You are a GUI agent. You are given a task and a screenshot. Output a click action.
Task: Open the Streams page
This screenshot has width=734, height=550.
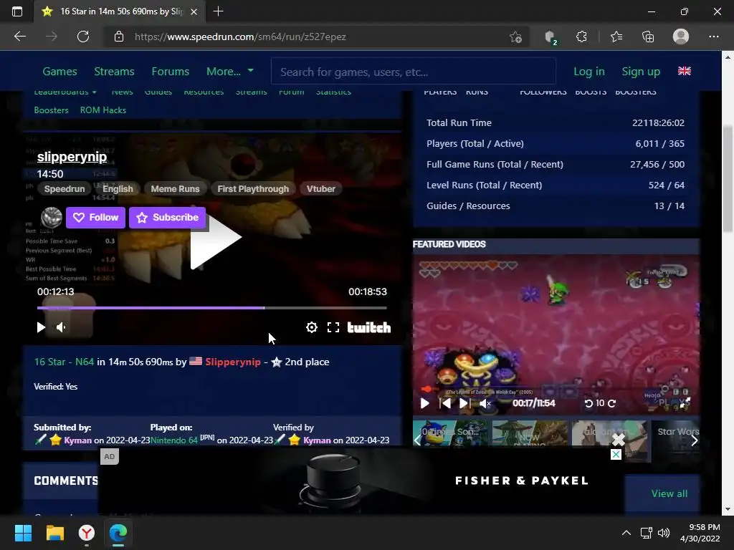[x=114, y=72]
